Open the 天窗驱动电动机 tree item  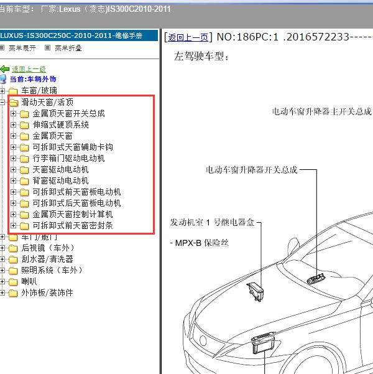(x=60, y=170)
